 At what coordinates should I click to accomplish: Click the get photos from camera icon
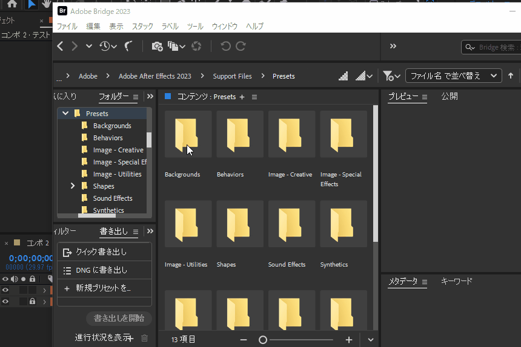coord(157,46)
